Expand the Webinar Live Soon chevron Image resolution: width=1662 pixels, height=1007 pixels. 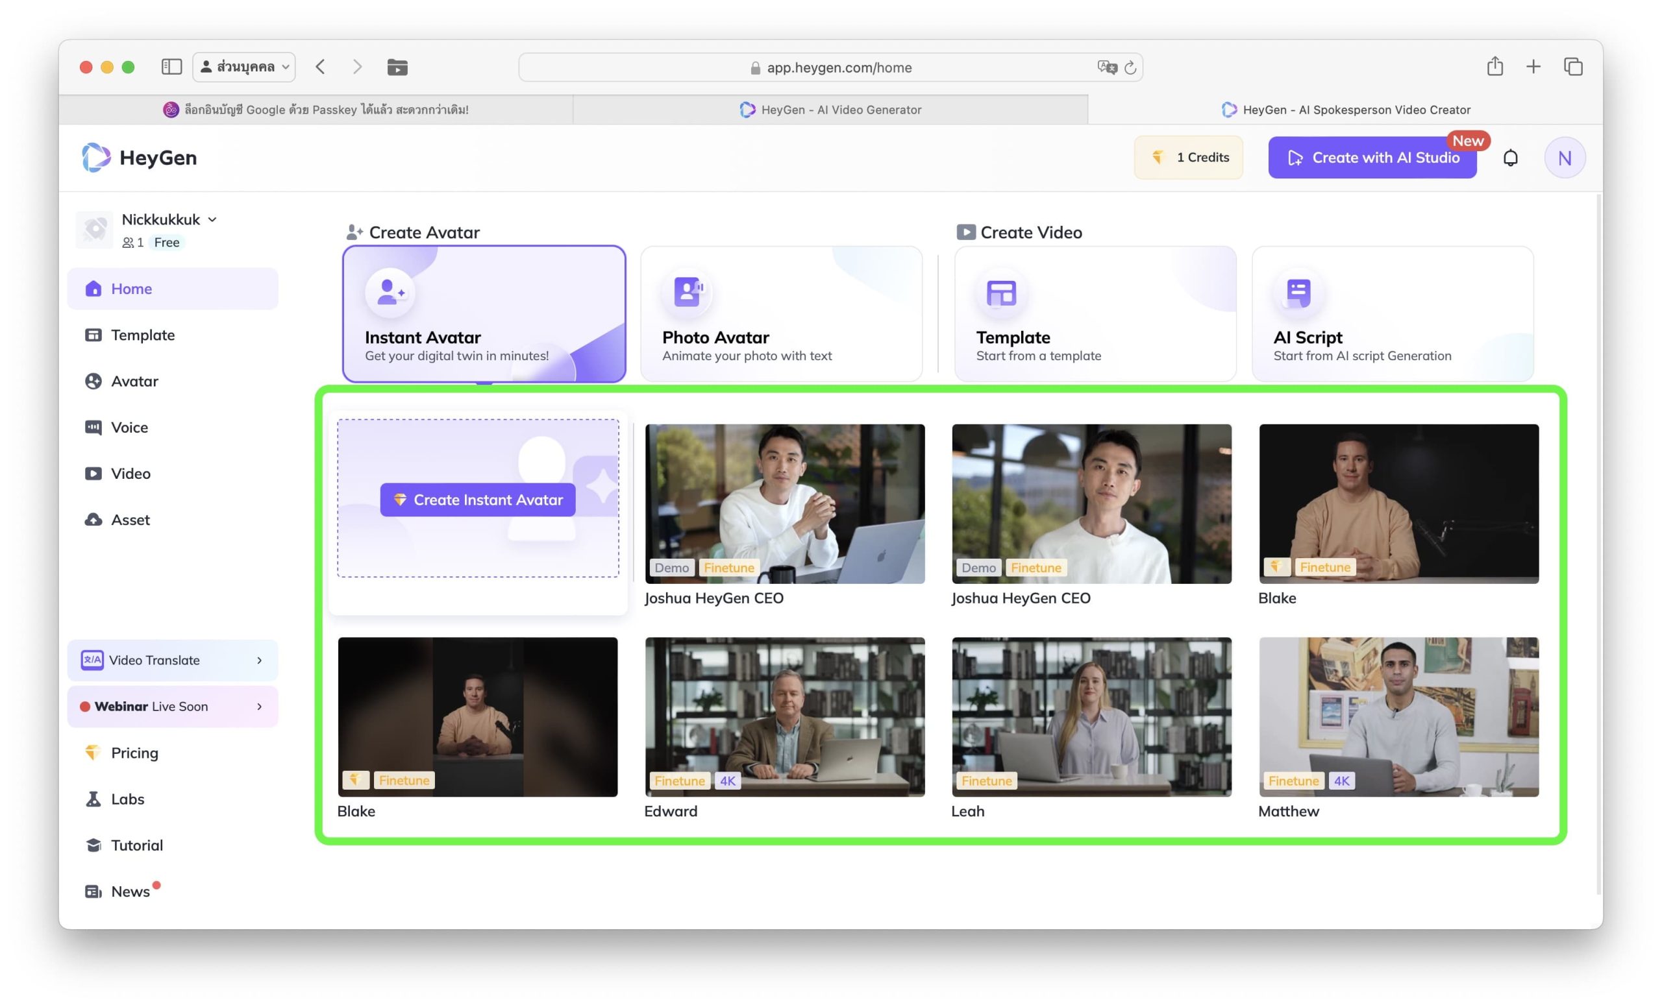pyautogui.click(x=260, y=707)
